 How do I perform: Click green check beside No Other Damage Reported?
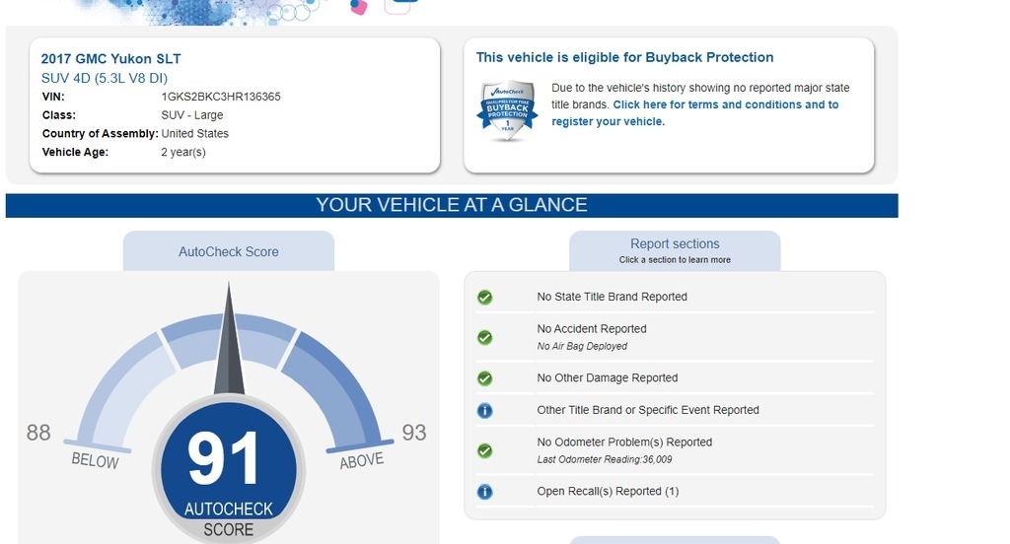pos(485,378)
